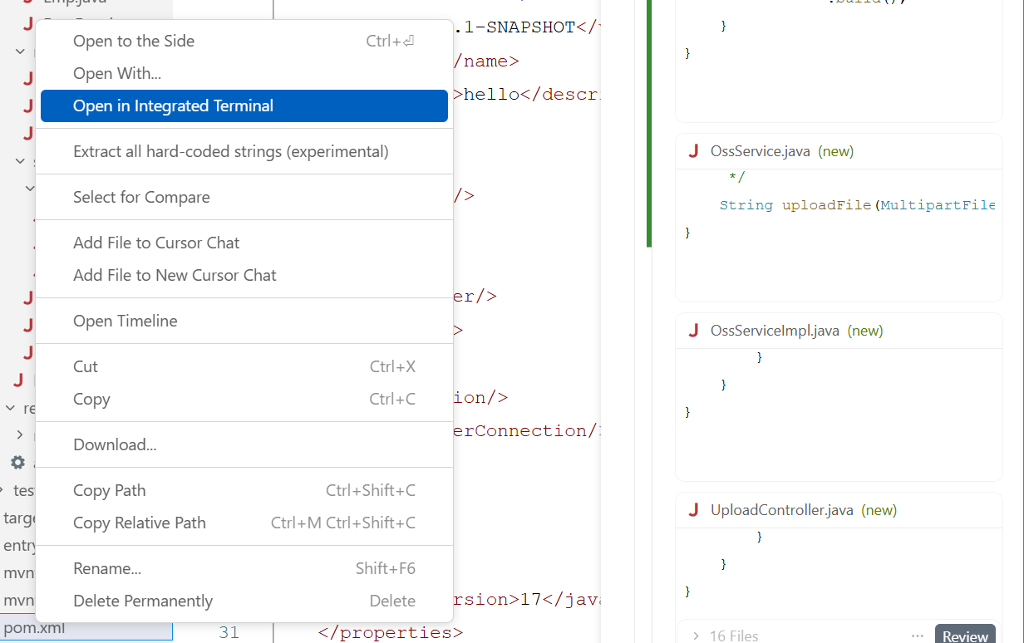Click the (new) label next to OssService.java
The image size is (1024, 643).
tap(835, 151)
